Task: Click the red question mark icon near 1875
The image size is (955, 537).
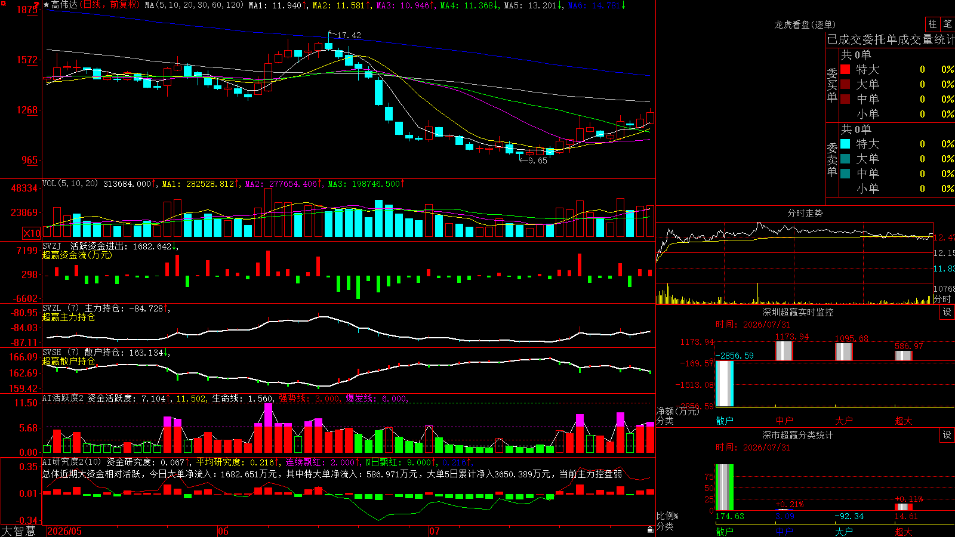Action: coord(37,5)
